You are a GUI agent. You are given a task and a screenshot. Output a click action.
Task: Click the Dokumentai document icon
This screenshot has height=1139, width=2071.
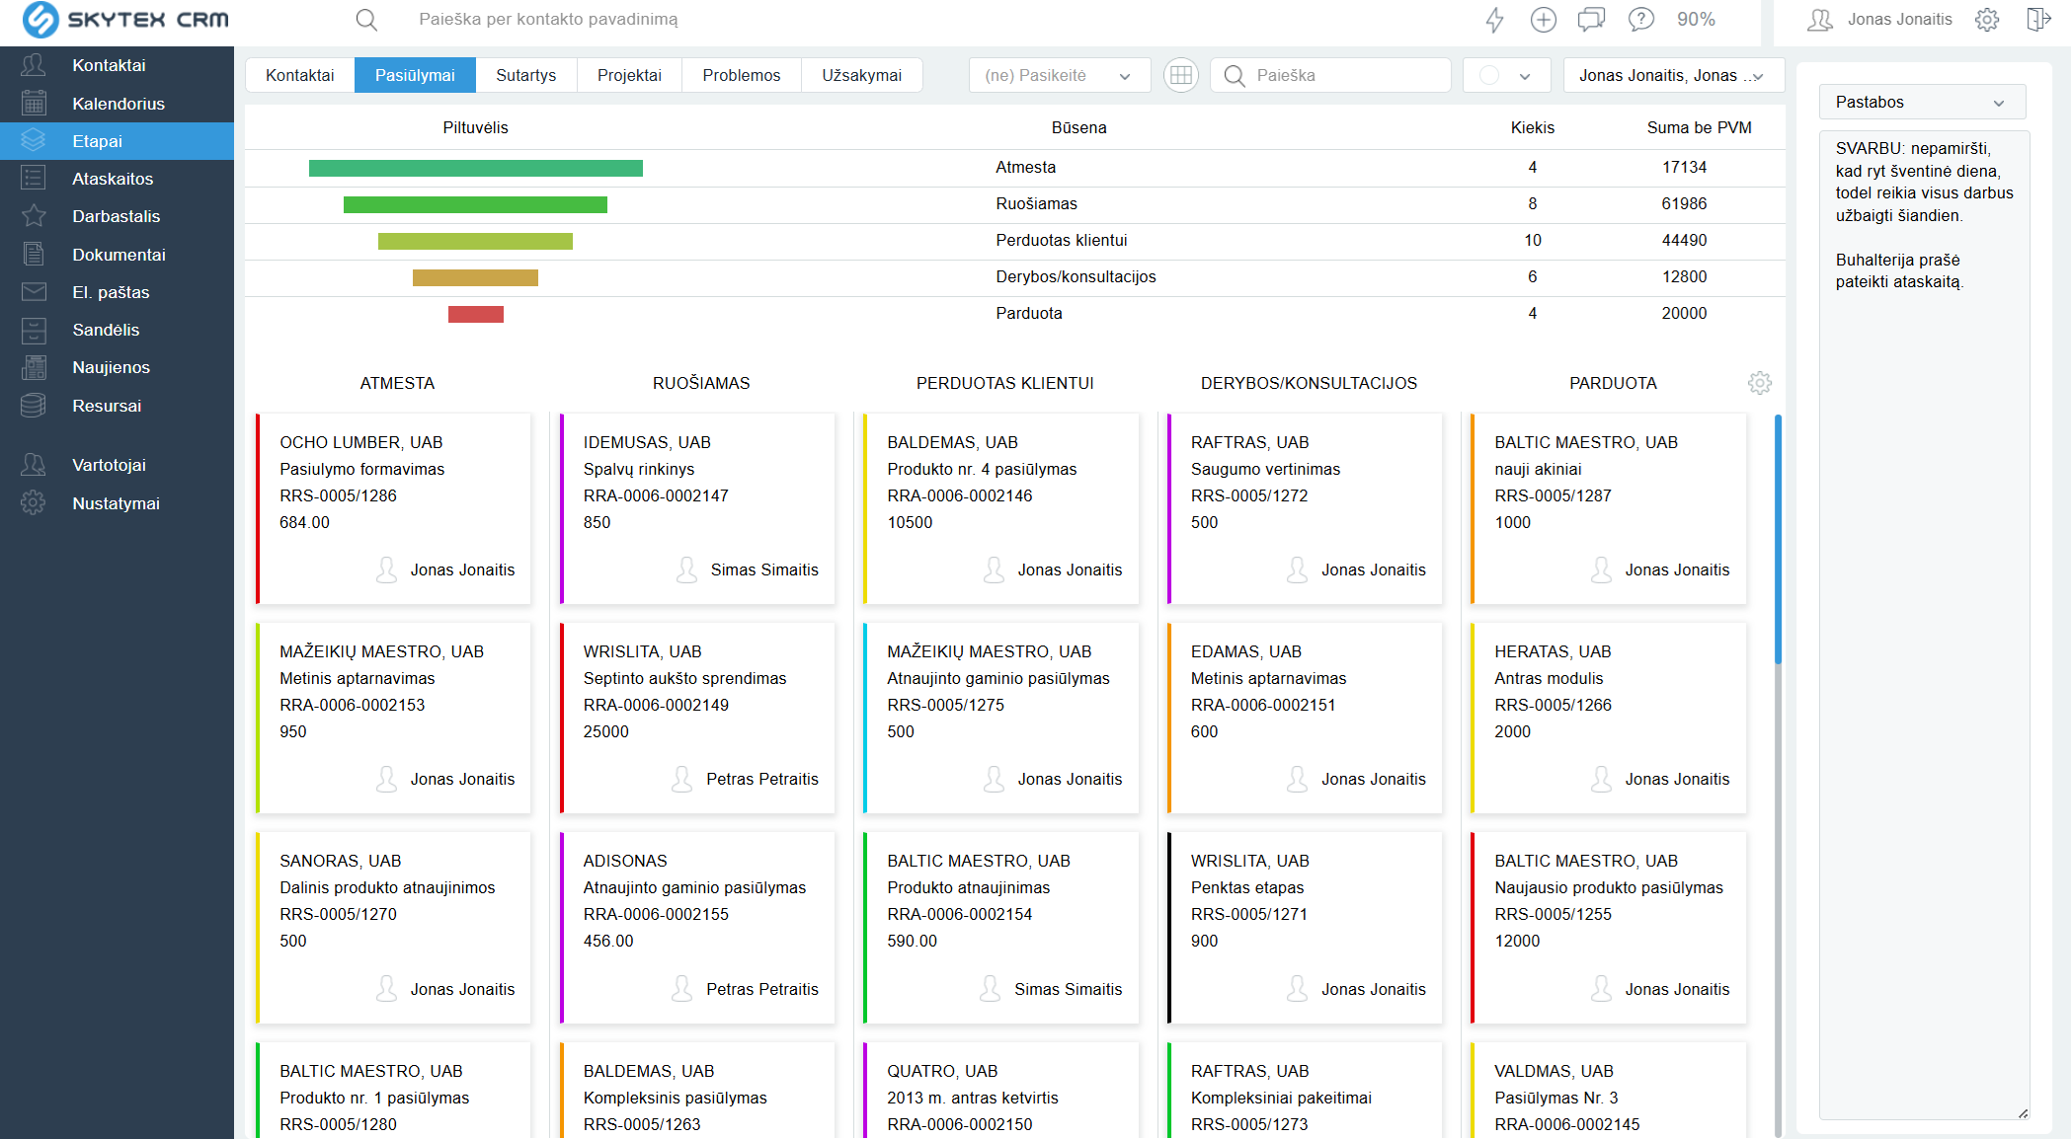click(x=34, y=255)
